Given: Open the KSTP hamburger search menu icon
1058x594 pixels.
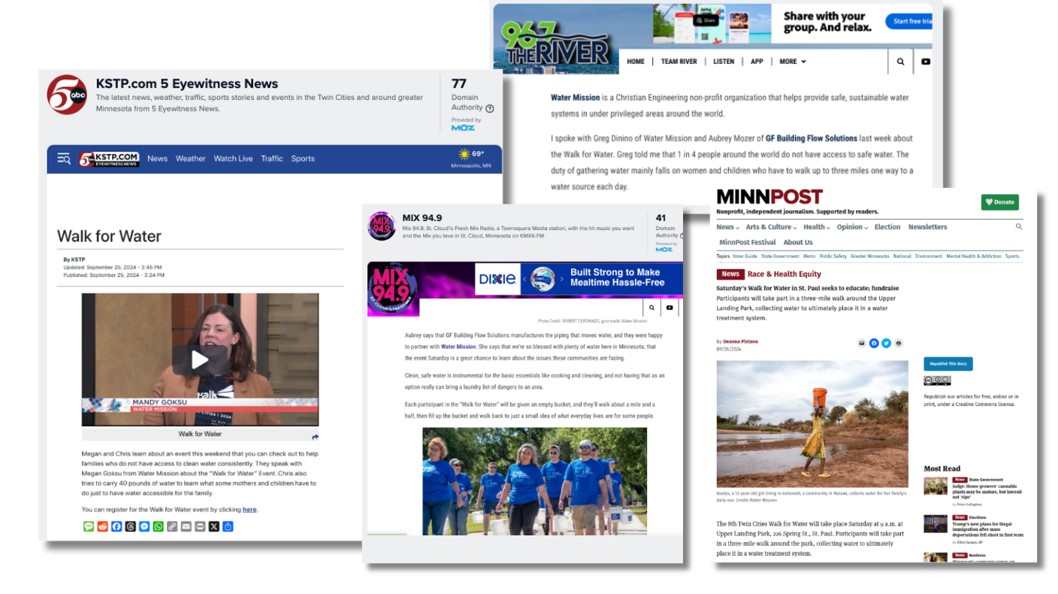Looking at the screenshot, I should point(64,159).
